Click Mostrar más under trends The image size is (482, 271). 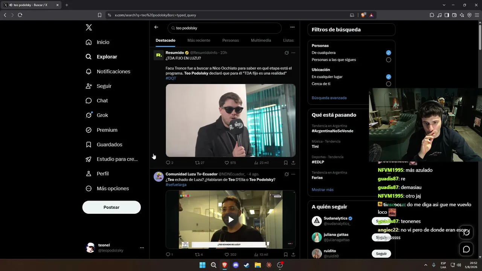click(323, 190)
